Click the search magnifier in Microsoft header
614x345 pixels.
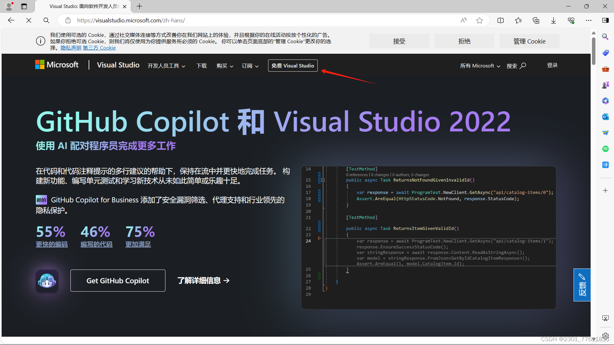[523, 66]
